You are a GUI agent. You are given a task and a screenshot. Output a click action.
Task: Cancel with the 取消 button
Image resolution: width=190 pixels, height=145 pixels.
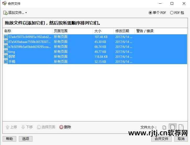[181, 139]
